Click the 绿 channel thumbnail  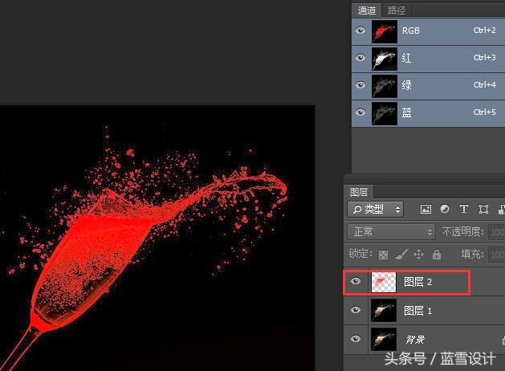point(385,86)
